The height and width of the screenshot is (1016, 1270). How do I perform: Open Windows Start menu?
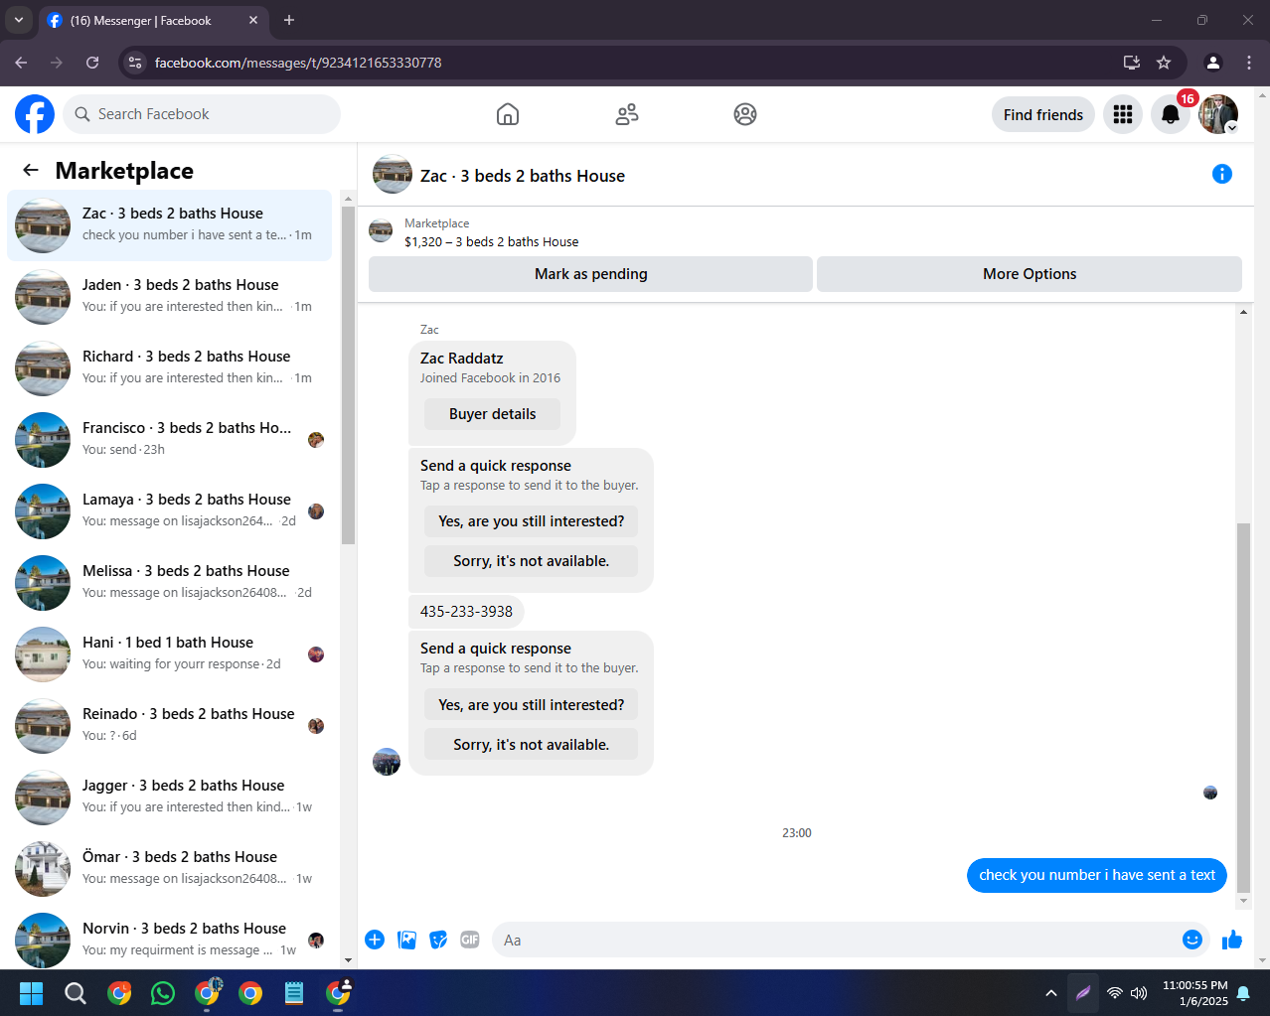[32, 993]
